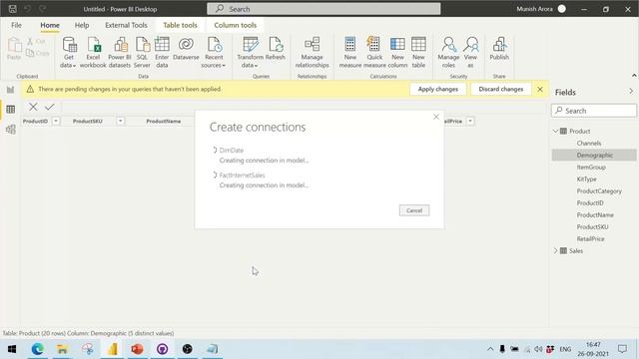Switch to Table tools tab
Screen dimensions: 639x359
pyautogui.click(x=180, y=25)
